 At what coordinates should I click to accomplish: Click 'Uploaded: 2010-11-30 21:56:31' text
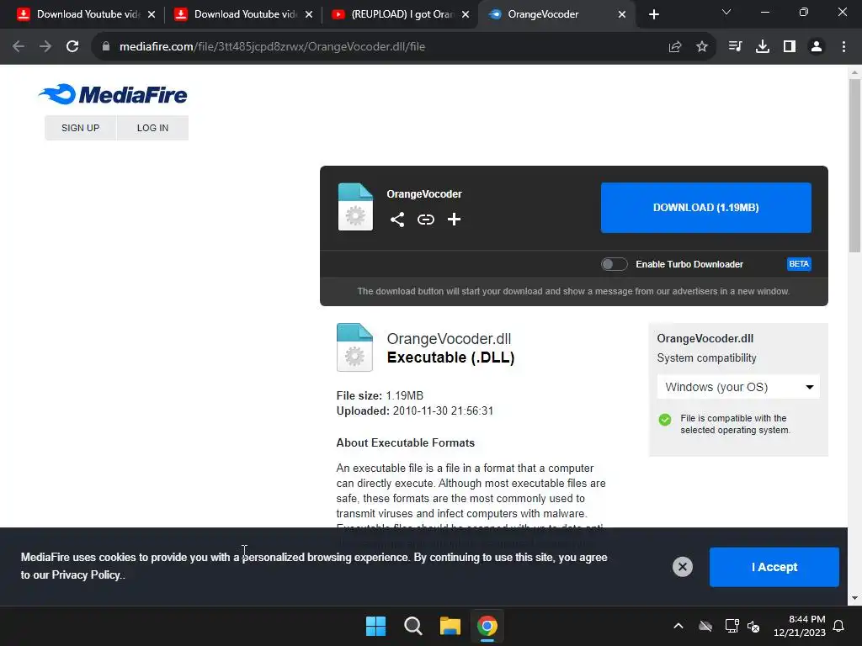point(414,410)
